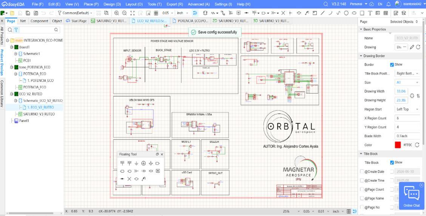
Task: Check the @Page Name checkbox
Action: coord(362,198)
